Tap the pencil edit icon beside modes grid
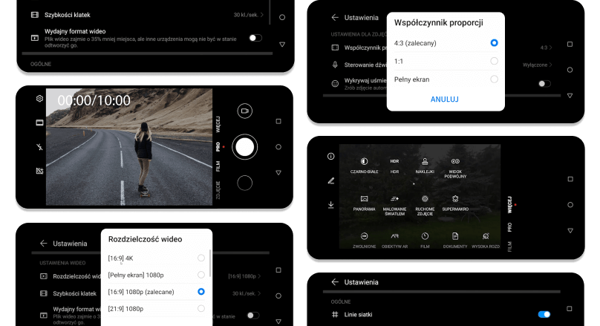The width and height of the screenshot is (600, 326). [330, 180]
